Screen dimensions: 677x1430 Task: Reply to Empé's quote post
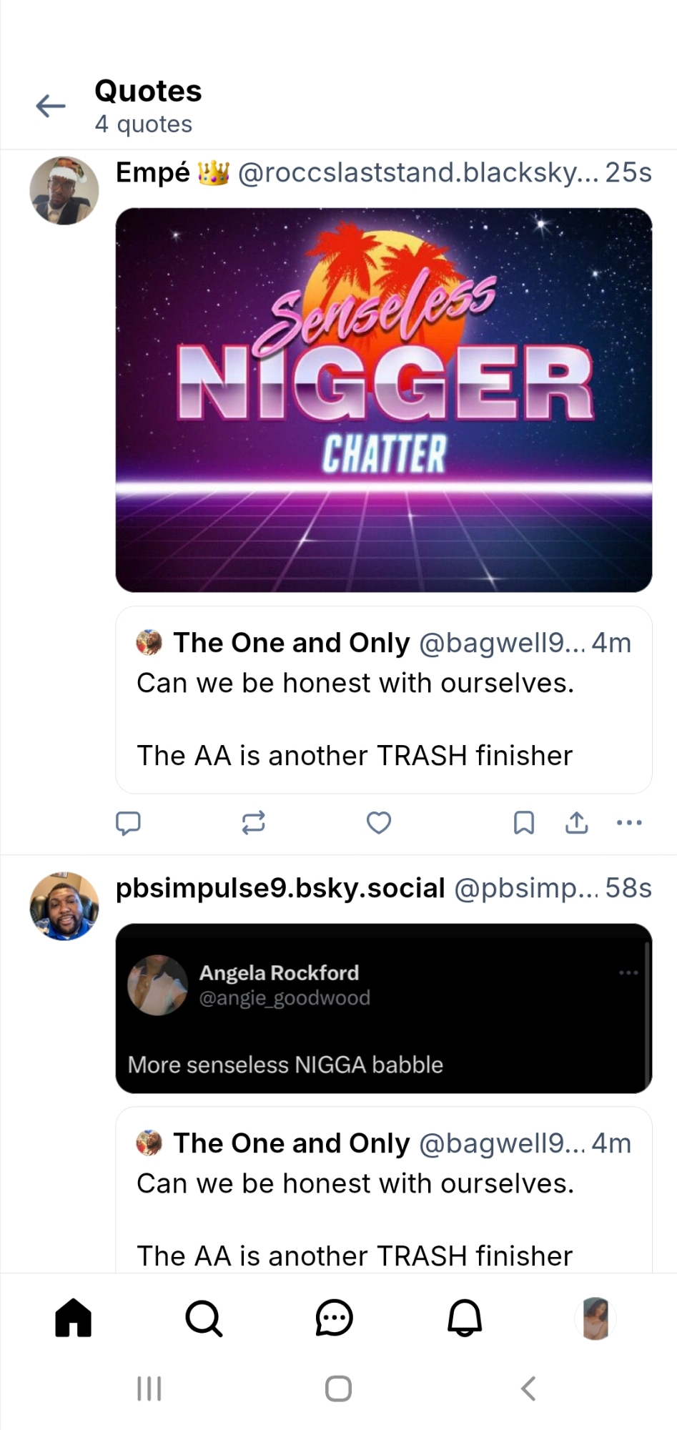(128, 823)
